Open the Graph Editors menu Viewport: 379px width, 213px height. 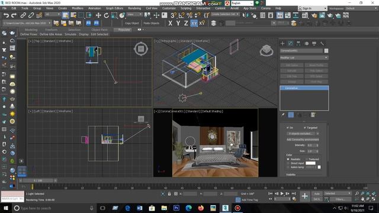(114, 8)
